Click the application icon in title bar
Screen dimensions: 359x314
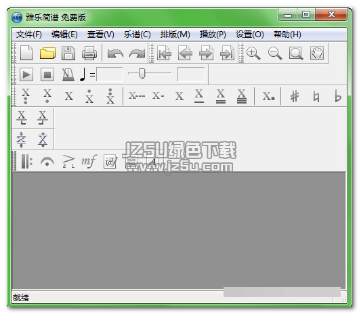coord(17,18)
